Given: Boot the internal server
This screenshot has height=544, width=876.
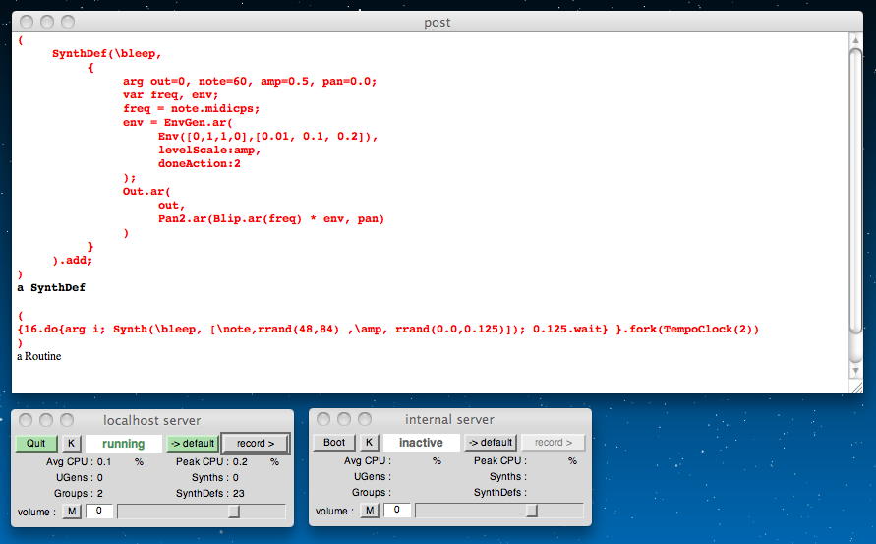Looking at the screenshot, I should coord(334,443).
